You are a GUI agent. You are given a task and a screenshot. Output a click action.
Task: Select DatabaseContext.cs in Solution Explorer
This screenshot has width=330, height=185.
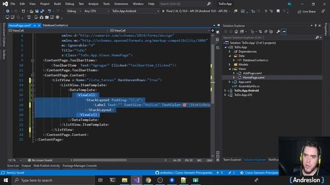pyautogui.click(x=255, y=60)
